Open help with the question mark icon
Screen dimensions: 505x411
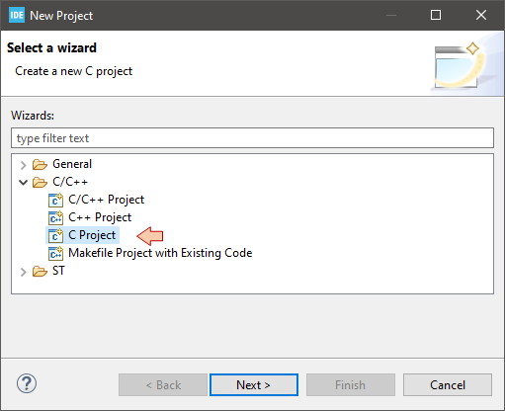(27, 383)
